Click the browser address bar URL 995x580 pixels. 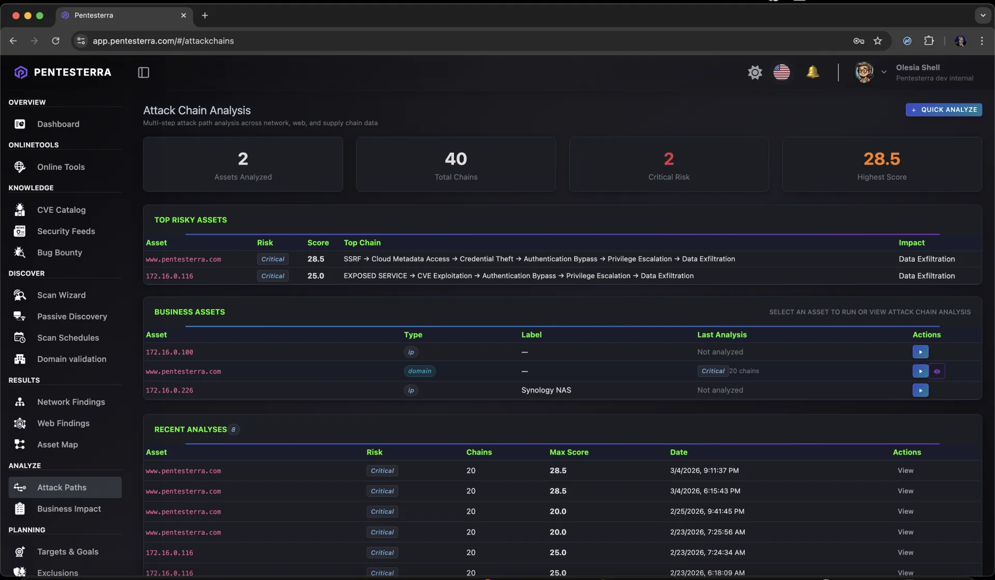pos(163,41)
